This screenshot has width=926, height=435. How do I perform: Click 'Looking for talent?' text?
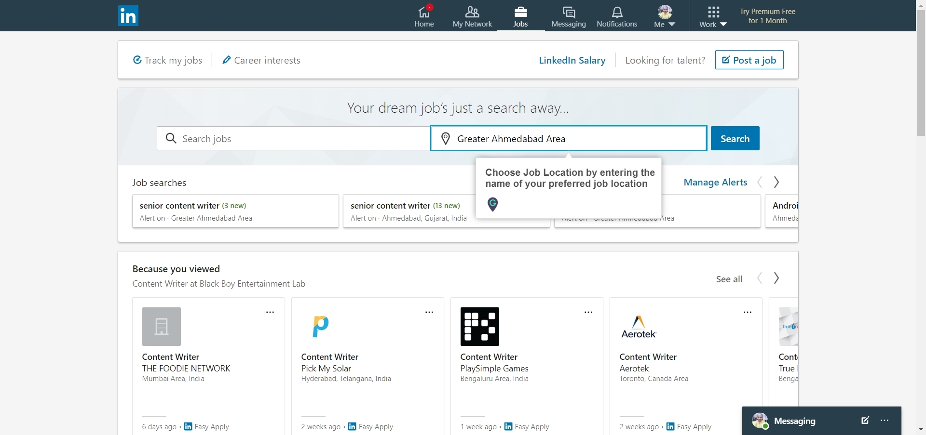coord(665,60)
